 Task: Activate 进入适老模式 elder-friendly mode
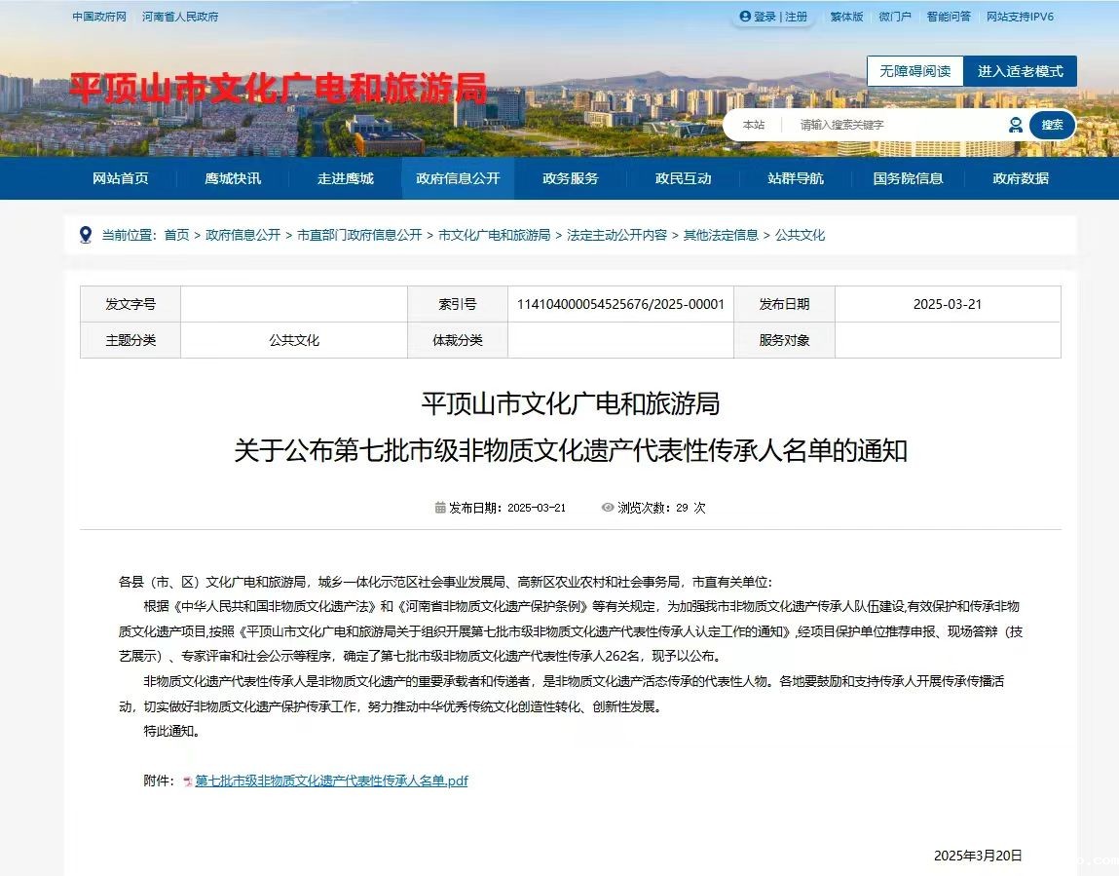pyautogui.click(x=1020, y=71)
